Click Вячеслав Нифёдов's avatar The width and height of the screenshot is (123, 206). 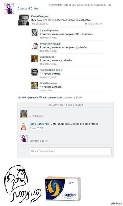pyautogui.click(x=35, y=46)
